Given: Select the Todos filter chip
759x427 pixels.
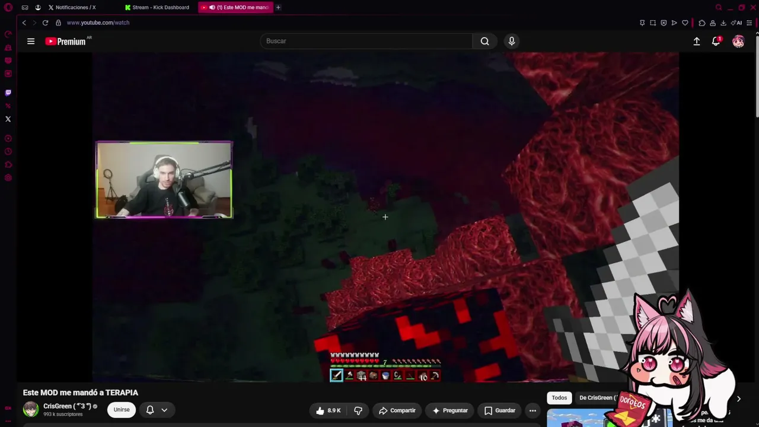Looking at the screenshot, I should click(x=559, y=398).
